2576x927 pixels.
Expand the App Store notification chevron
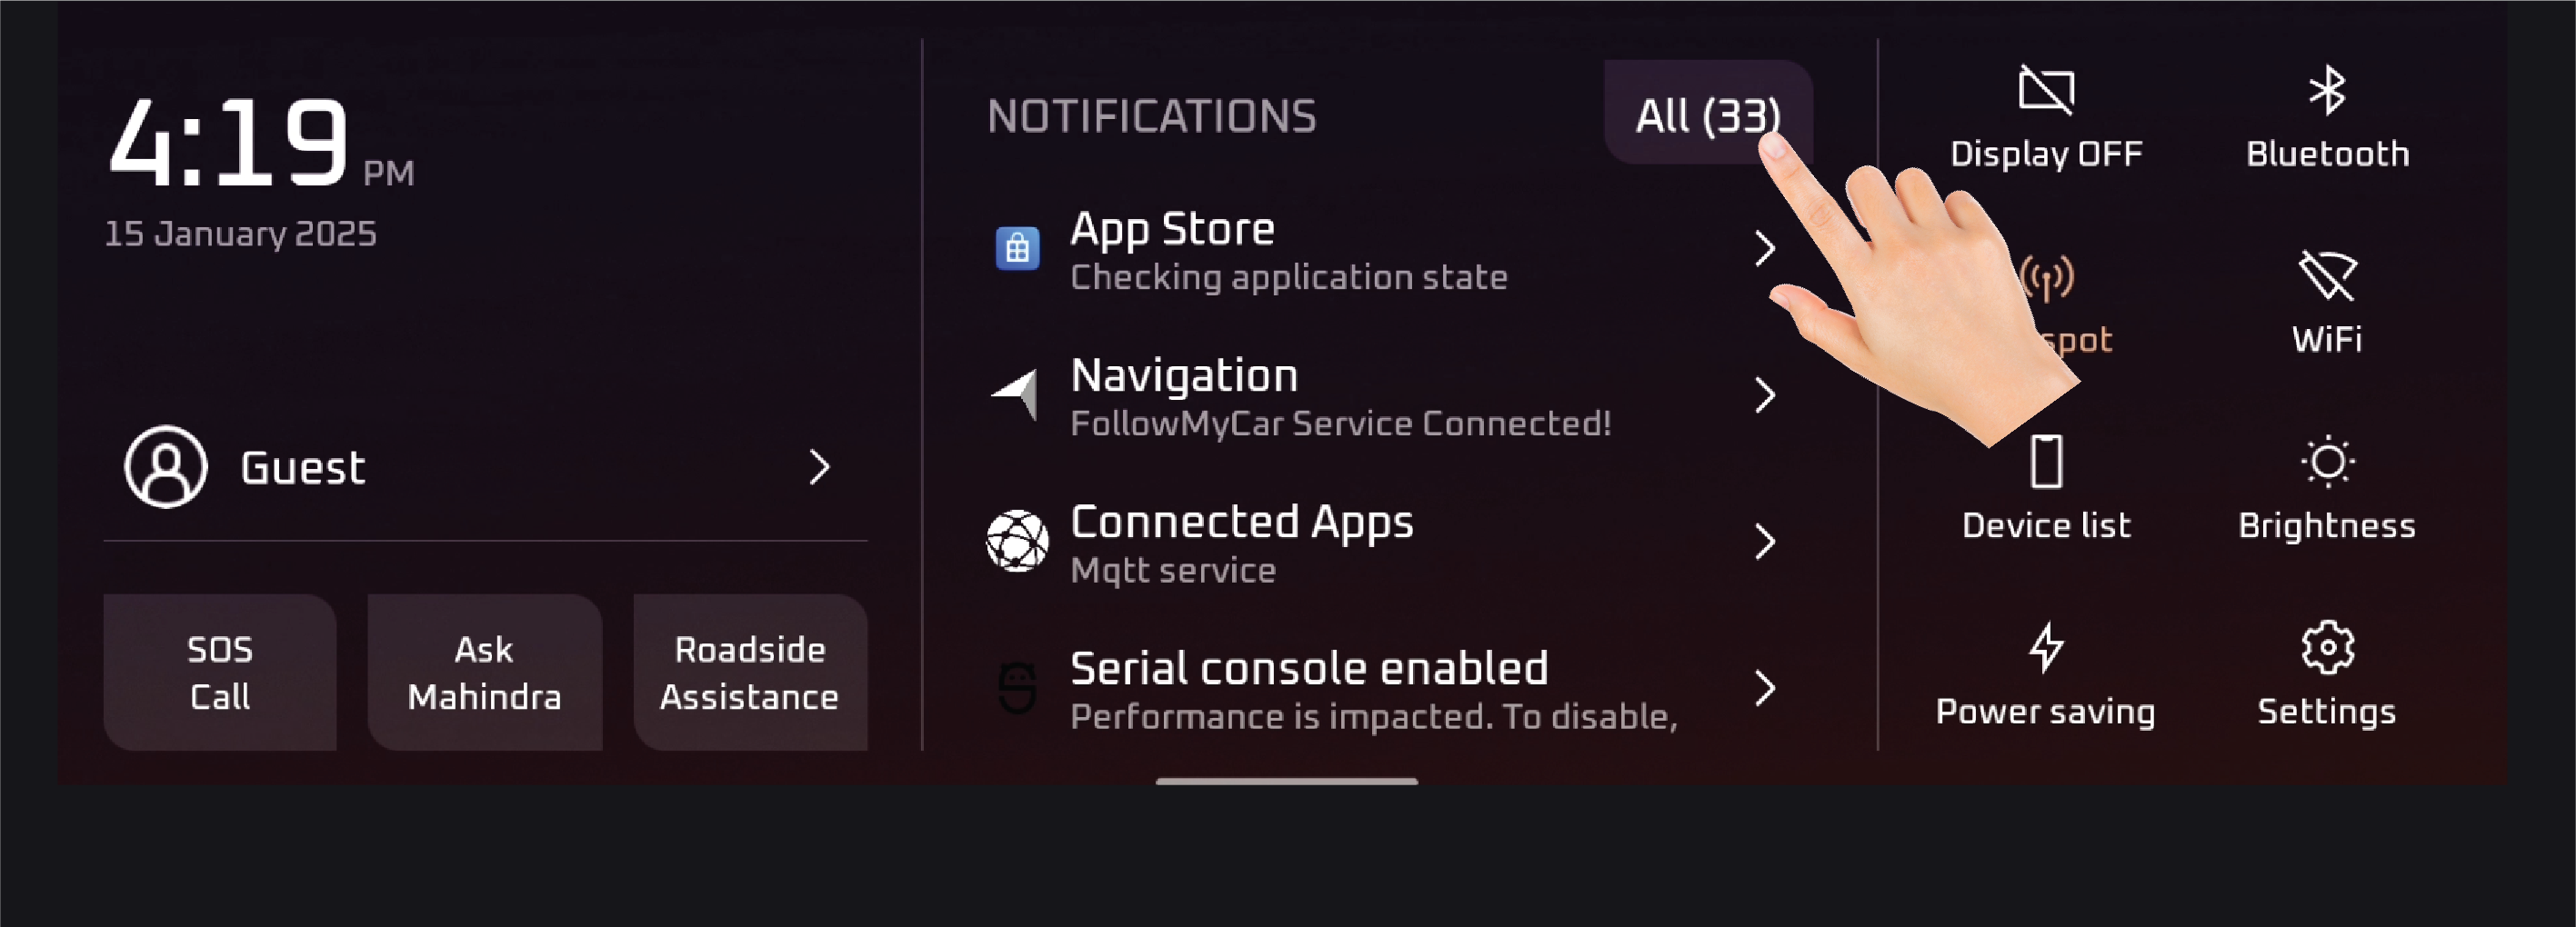1765,248
